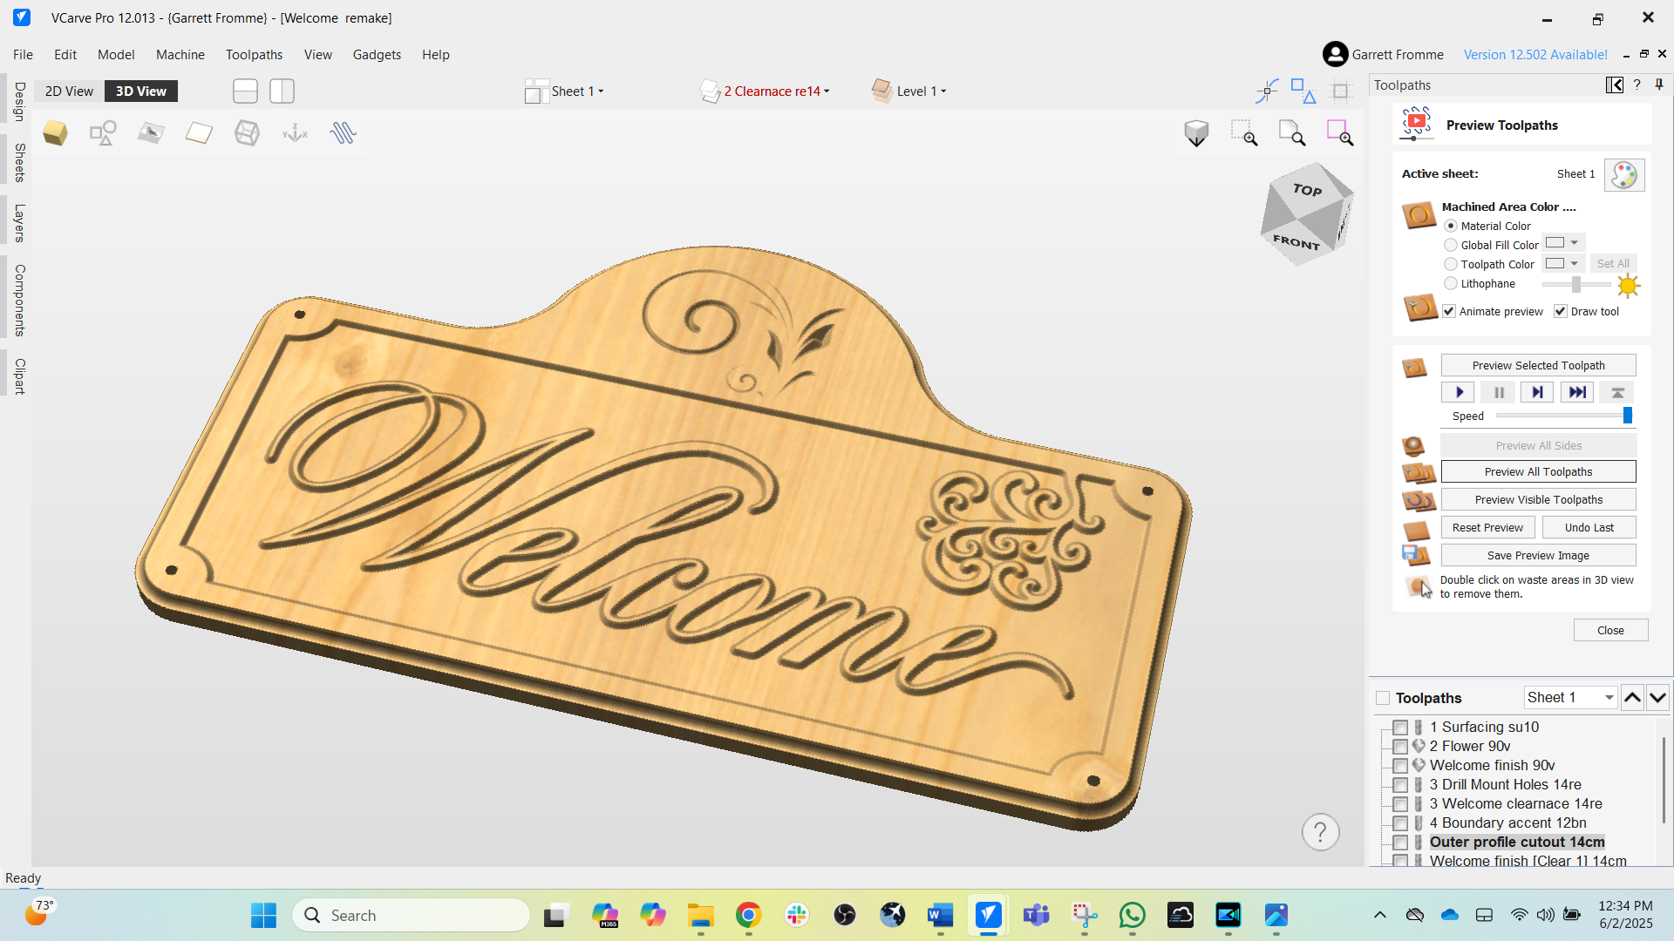1674x941 pixels.
Task: Click the skip to end playback icon
Action: pos(1576,392)
